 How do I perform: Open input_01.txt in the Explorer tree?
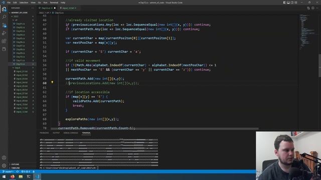22,71
